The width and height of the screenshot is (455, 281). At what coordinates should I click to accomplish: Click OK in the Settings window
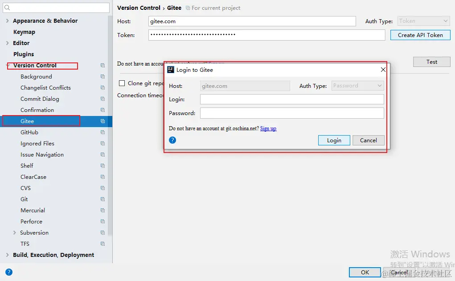365,272
